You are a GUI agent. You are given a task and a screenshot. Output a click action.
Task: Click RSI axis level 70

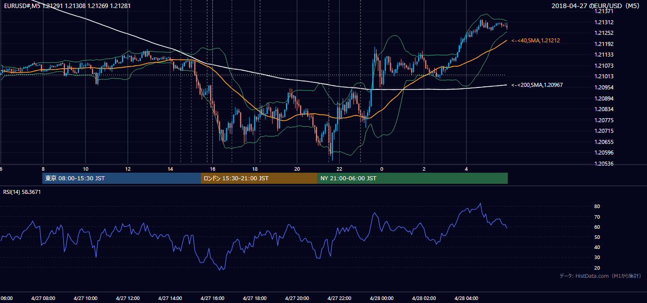(597, 217)
